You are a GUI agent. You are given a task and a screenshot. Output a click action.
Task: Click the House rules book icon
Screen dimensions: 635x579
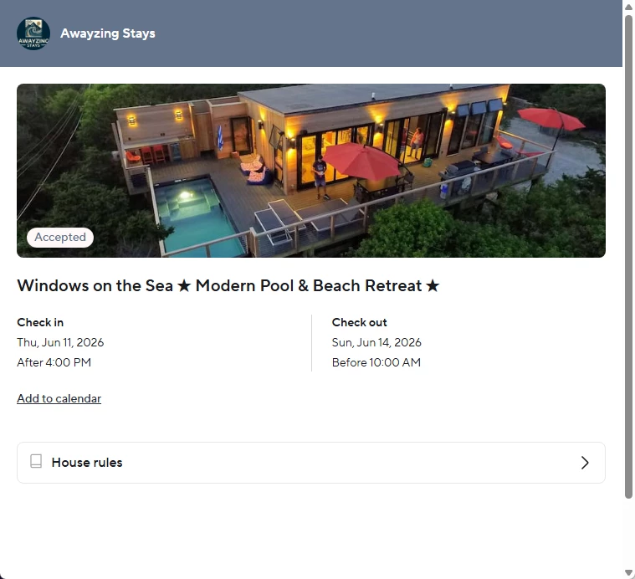36,461
